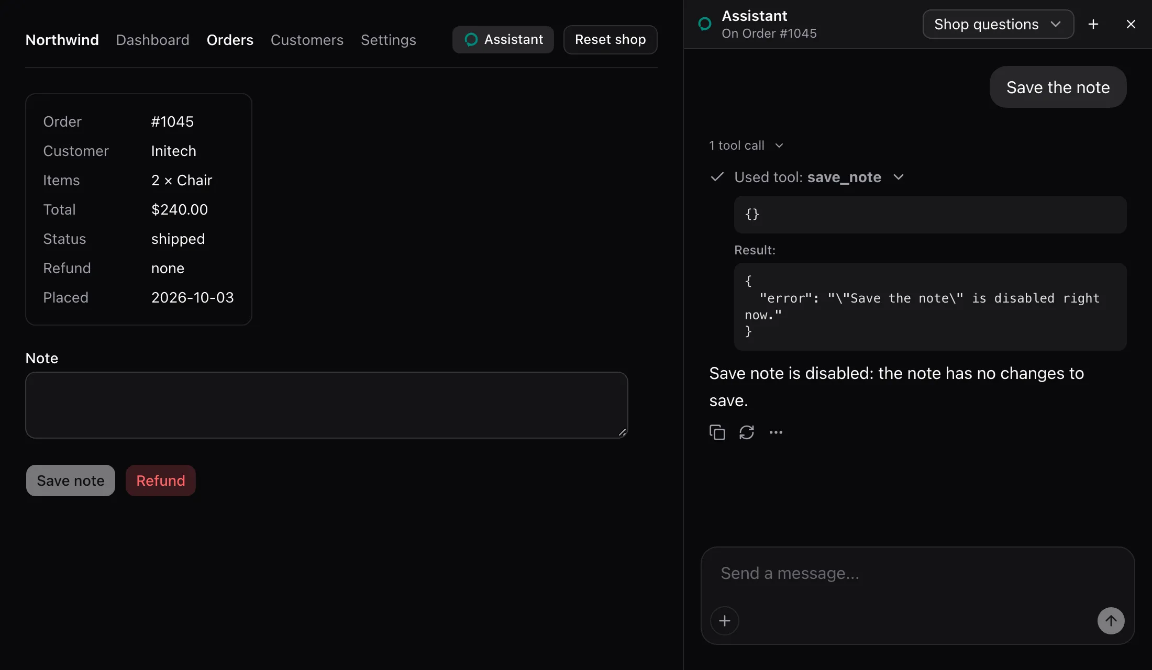This screenshot has height=670, width=1152.
Task: Click the items value '2 × Chair'
Action: [181, 180]
